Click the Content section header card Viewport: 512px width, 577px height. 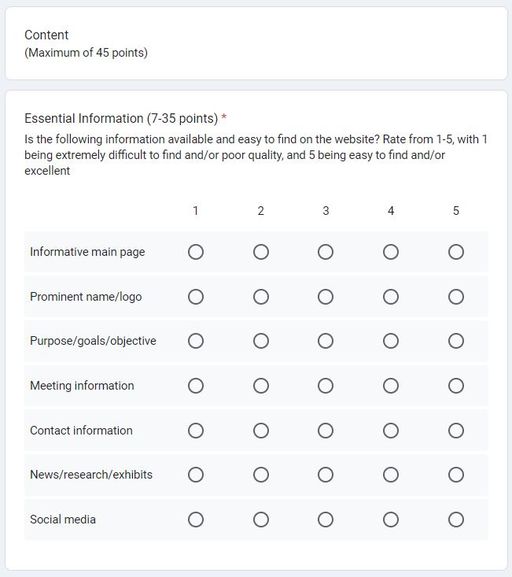coord(256,43)
